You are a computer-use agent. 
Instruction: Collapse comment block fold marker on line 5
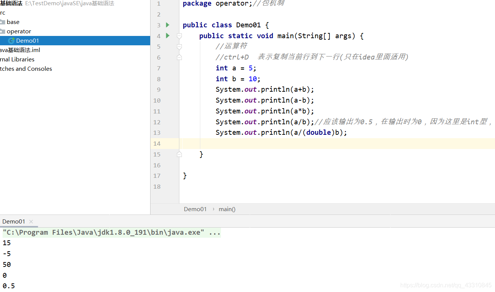point(179,46)
